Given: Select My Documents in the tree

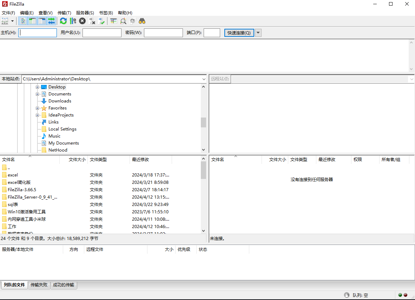Looking at the screenshot, I should tap(64, 143).
